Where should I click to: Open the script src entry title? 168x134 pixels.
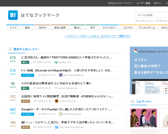click(x=67, y=70)
